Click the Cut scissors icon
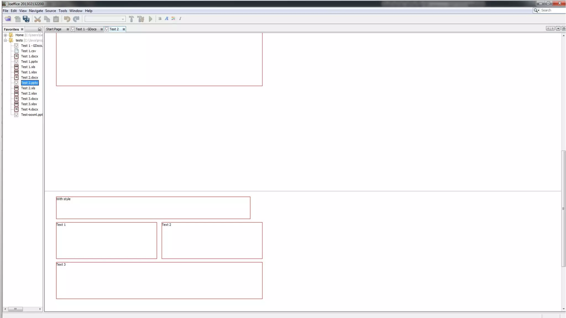The image size is (566, 318). coord(37,19)
